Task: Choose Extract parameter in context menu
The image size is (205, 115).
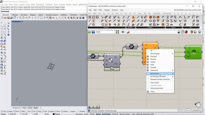Action: 160,88
